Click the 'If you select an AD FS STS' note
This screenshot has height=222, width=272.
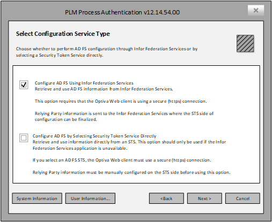(x=122, y=160)
